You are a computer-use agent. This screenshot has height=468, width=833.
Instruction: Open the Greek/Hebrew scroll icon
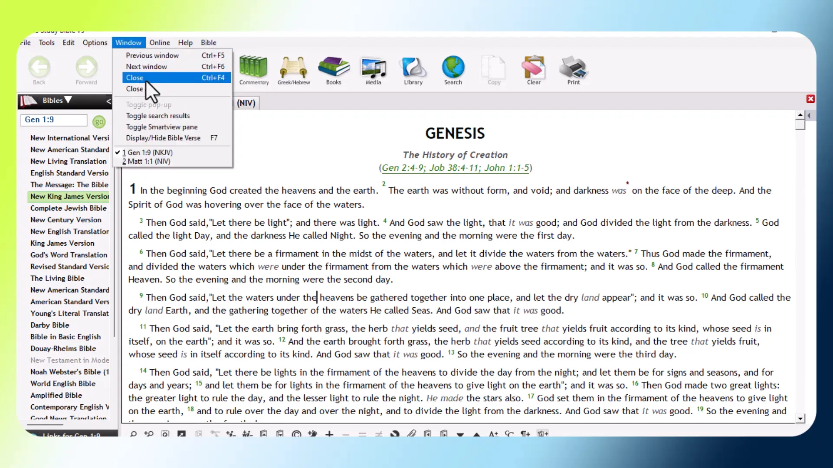tap(294, 67)
